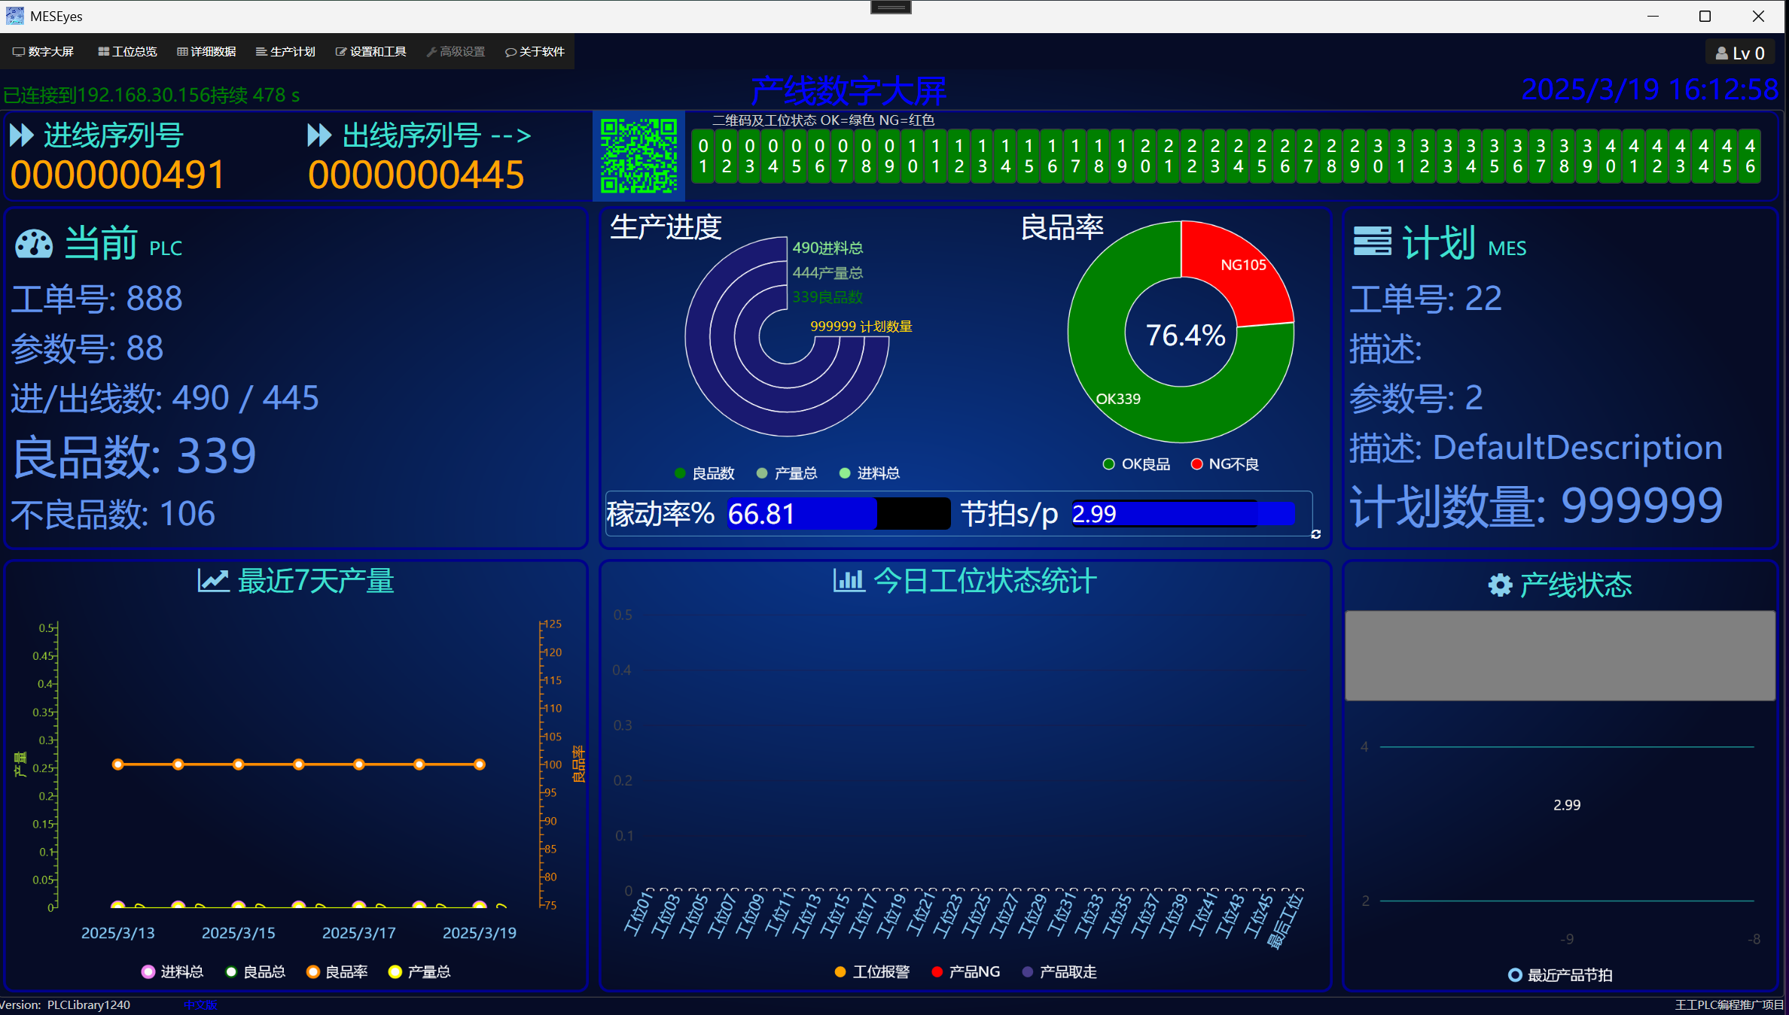Click the 描述: DefaultDescription text
Screen dimensions: 1789x1015
(x=1536, y=448)
